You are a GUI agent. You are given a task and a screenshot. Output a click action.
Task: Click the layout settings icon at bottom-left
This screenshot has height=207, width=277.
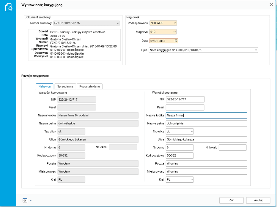pyautogui.click(x=25, y=200)
